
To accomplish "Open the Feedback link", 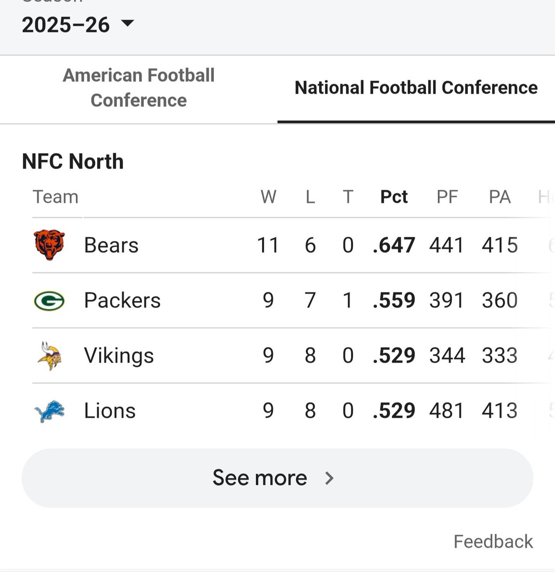I will coord(493,541).
